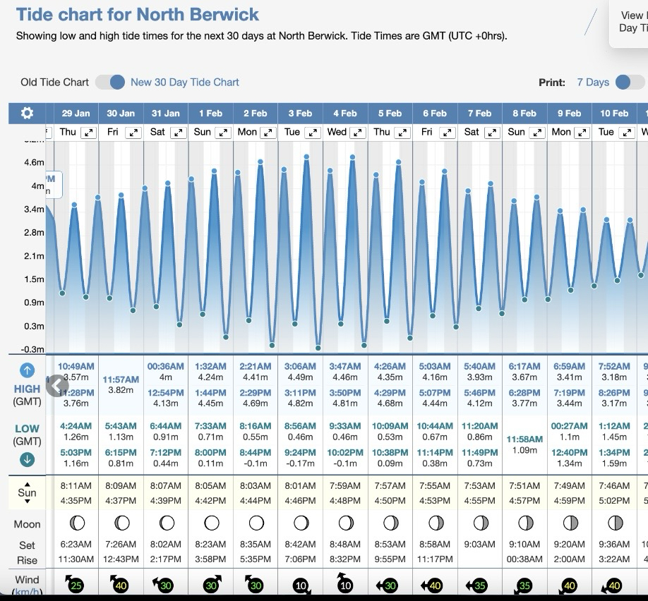Click the Sun row up/down sort arrows
648x601 pixels.
pos(27,493)
